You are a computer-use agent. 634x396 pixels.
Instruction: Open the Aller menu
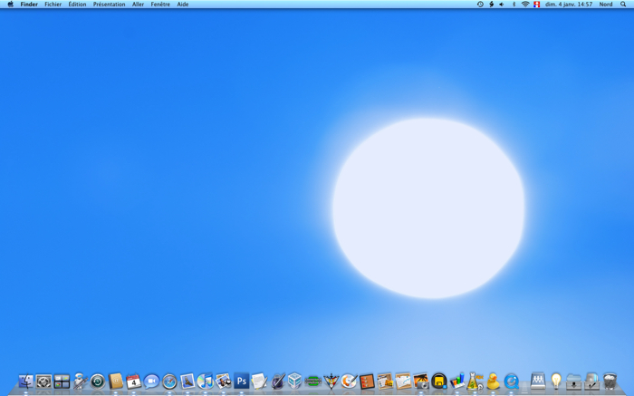pyautogui.click(x=138, y=4)
